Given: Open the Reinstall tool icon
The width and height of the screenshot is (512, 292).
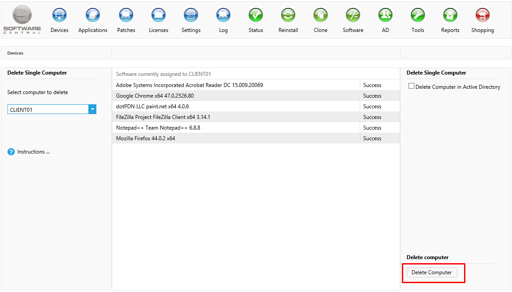Looking at the screenshot, I should (288, 16).
